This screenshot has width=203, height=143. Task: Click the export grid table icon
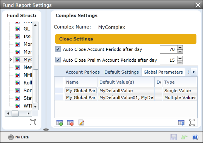181,123
